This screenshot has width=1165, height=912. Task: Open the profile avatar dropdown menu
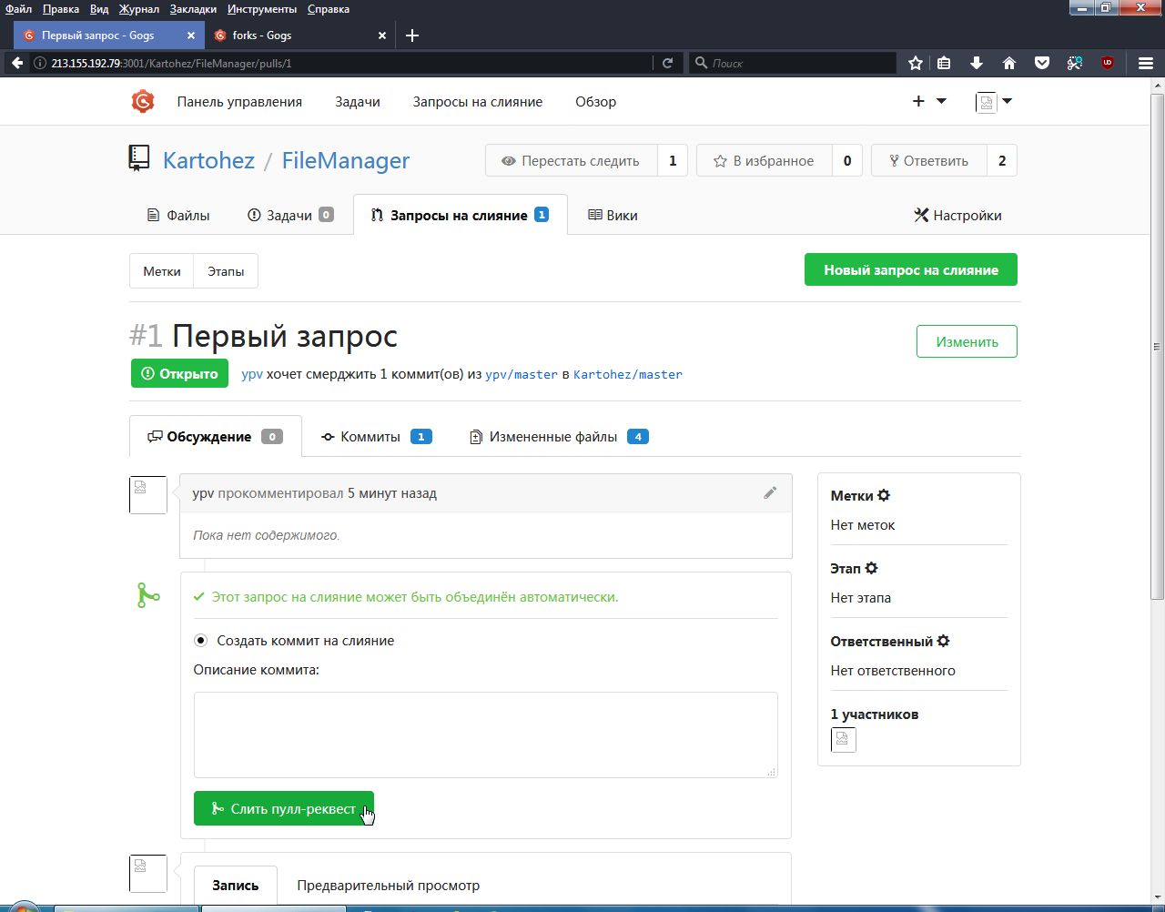coord(994,101)
